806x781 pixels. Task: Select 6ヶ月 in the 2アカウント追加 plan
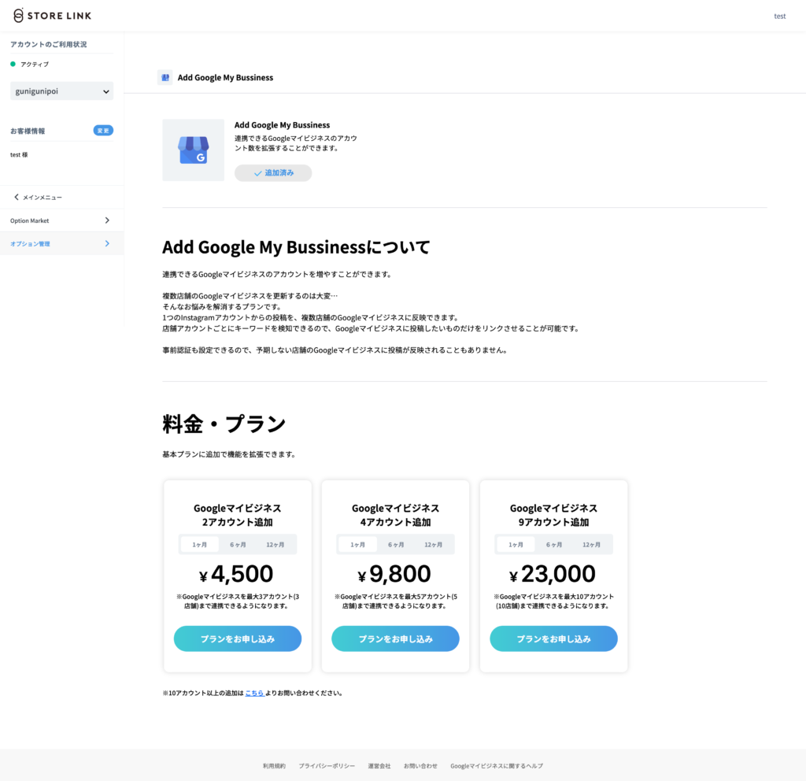coord(238,545)
